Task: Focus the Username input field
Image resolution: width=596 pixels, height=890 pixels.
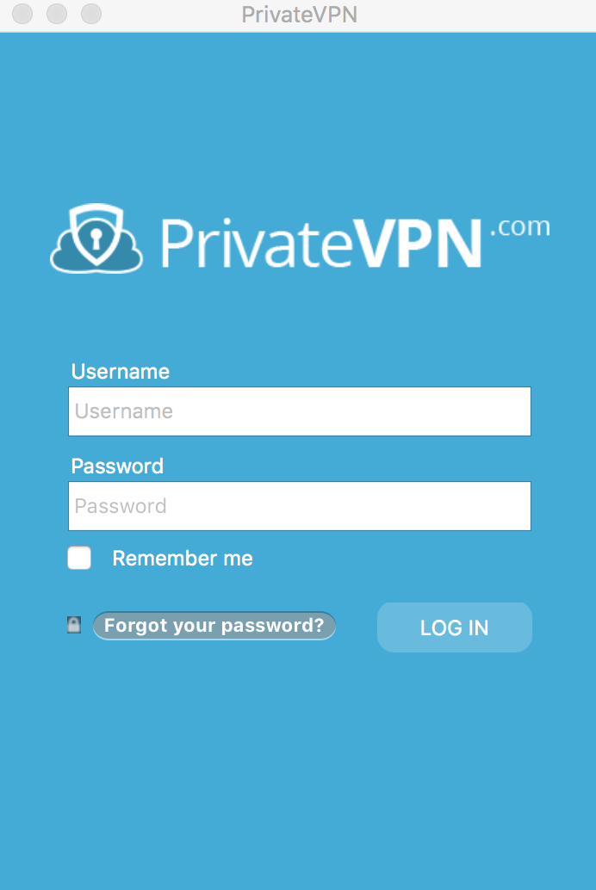Action: pyautogui.click(x=300, y=411)
